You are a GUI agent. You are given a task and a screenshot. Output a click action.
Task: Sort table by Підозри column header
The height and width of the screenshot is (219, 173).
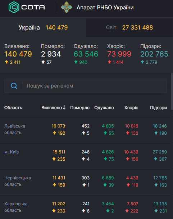158,108
